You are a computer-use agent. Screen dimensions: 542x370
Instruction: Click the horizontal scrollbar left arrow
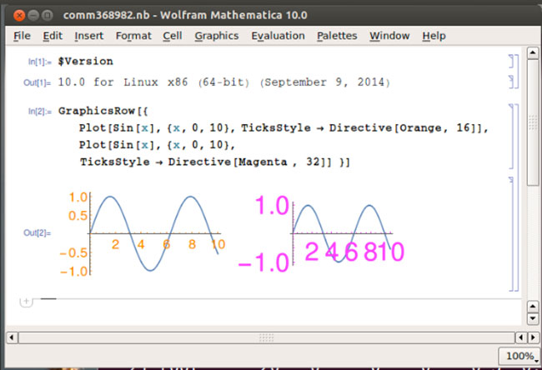pyautogui.click(x=10, y=337)
